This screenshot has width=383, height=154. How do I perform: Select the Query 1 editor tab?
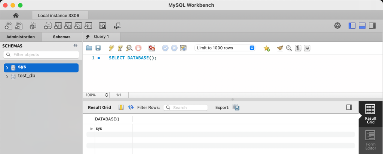(x=101, y=37)
